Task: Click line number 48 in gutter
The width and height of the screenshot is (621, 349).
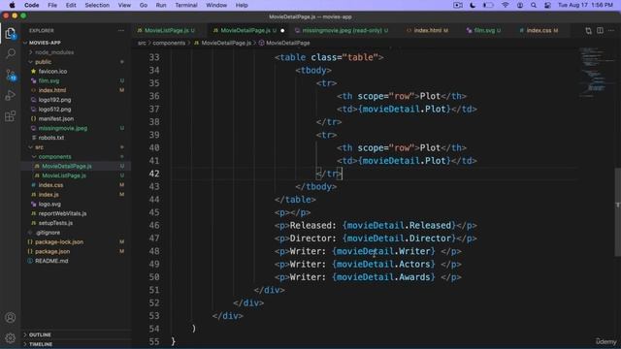Action: (154, 251)
